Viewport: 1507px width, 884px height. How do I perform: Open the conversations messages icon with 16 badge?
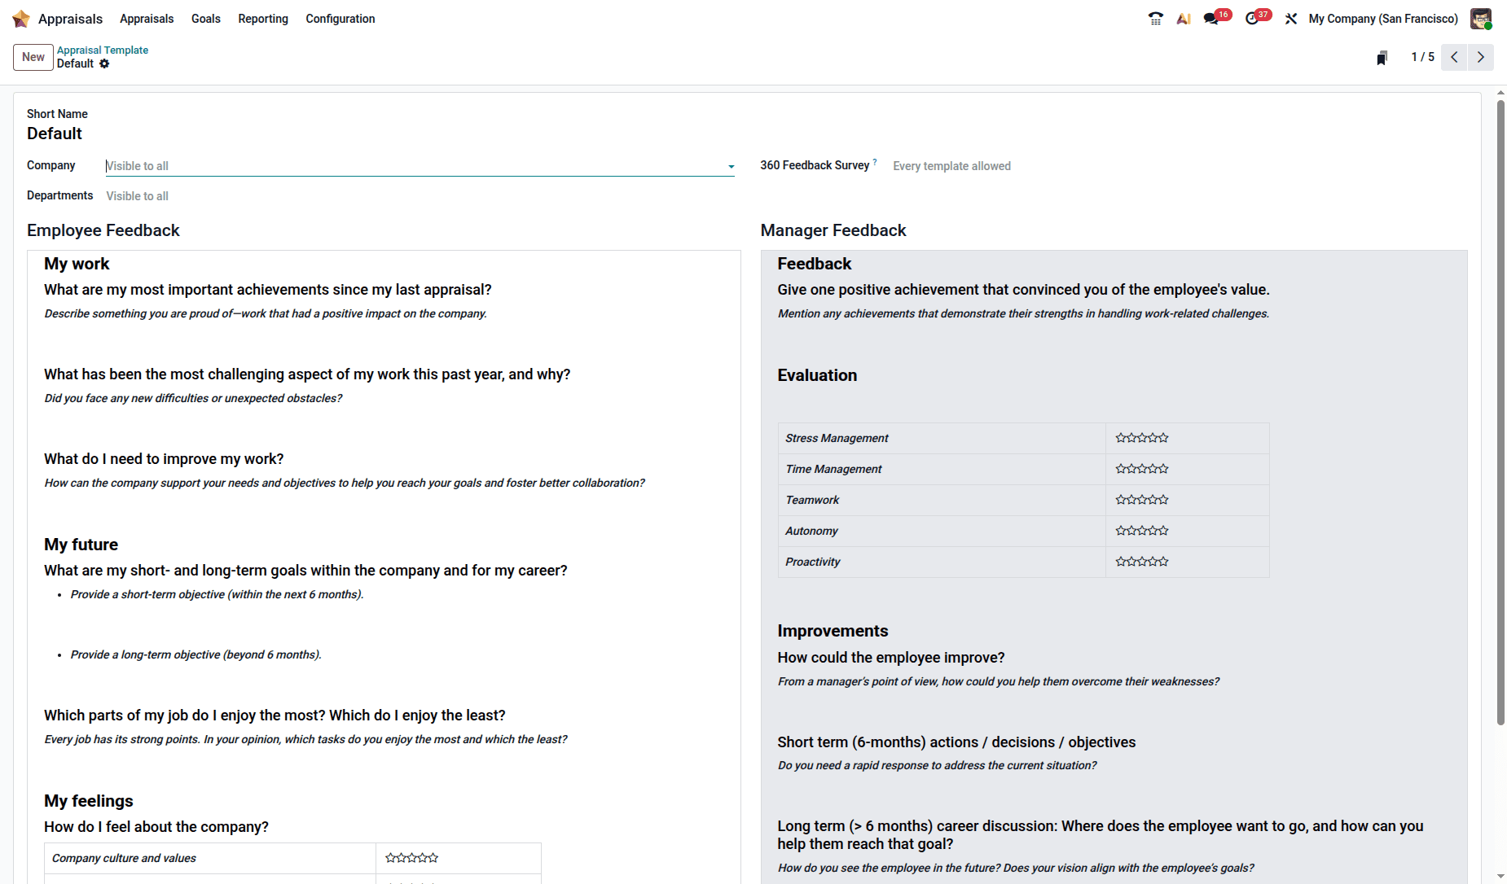(1211, 19)
